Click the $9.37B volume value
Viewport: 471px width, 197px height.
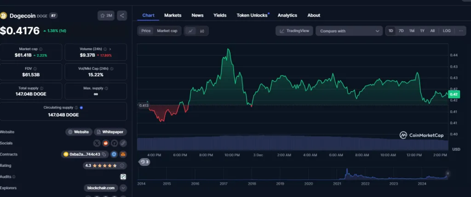coord(88,55)
